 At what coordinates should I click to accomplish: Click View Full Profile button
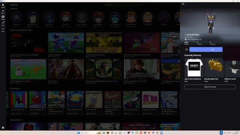(x=210, y=87)
